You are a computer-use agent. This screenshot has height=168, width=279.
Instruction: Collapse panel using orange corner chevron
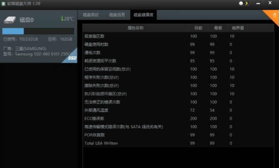click(274, 15)
